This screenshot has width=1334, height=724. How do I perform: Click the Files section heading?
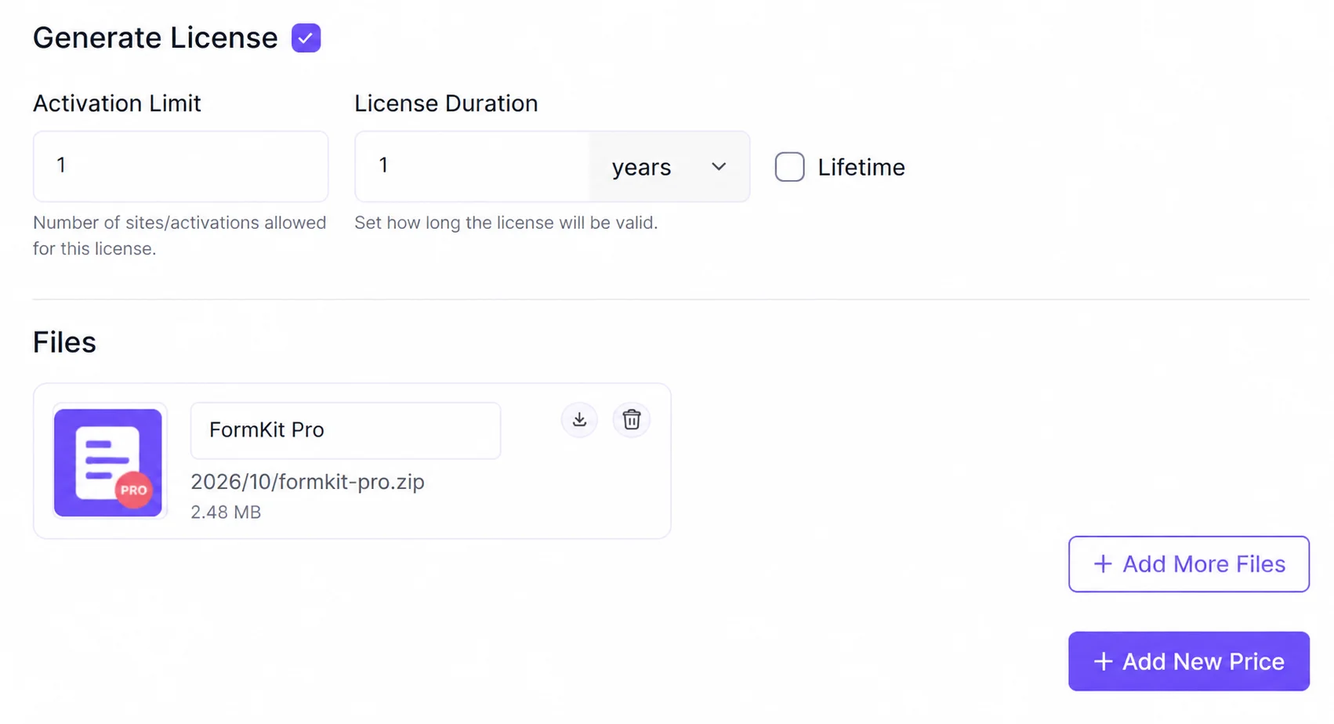(x=64, y=342)
